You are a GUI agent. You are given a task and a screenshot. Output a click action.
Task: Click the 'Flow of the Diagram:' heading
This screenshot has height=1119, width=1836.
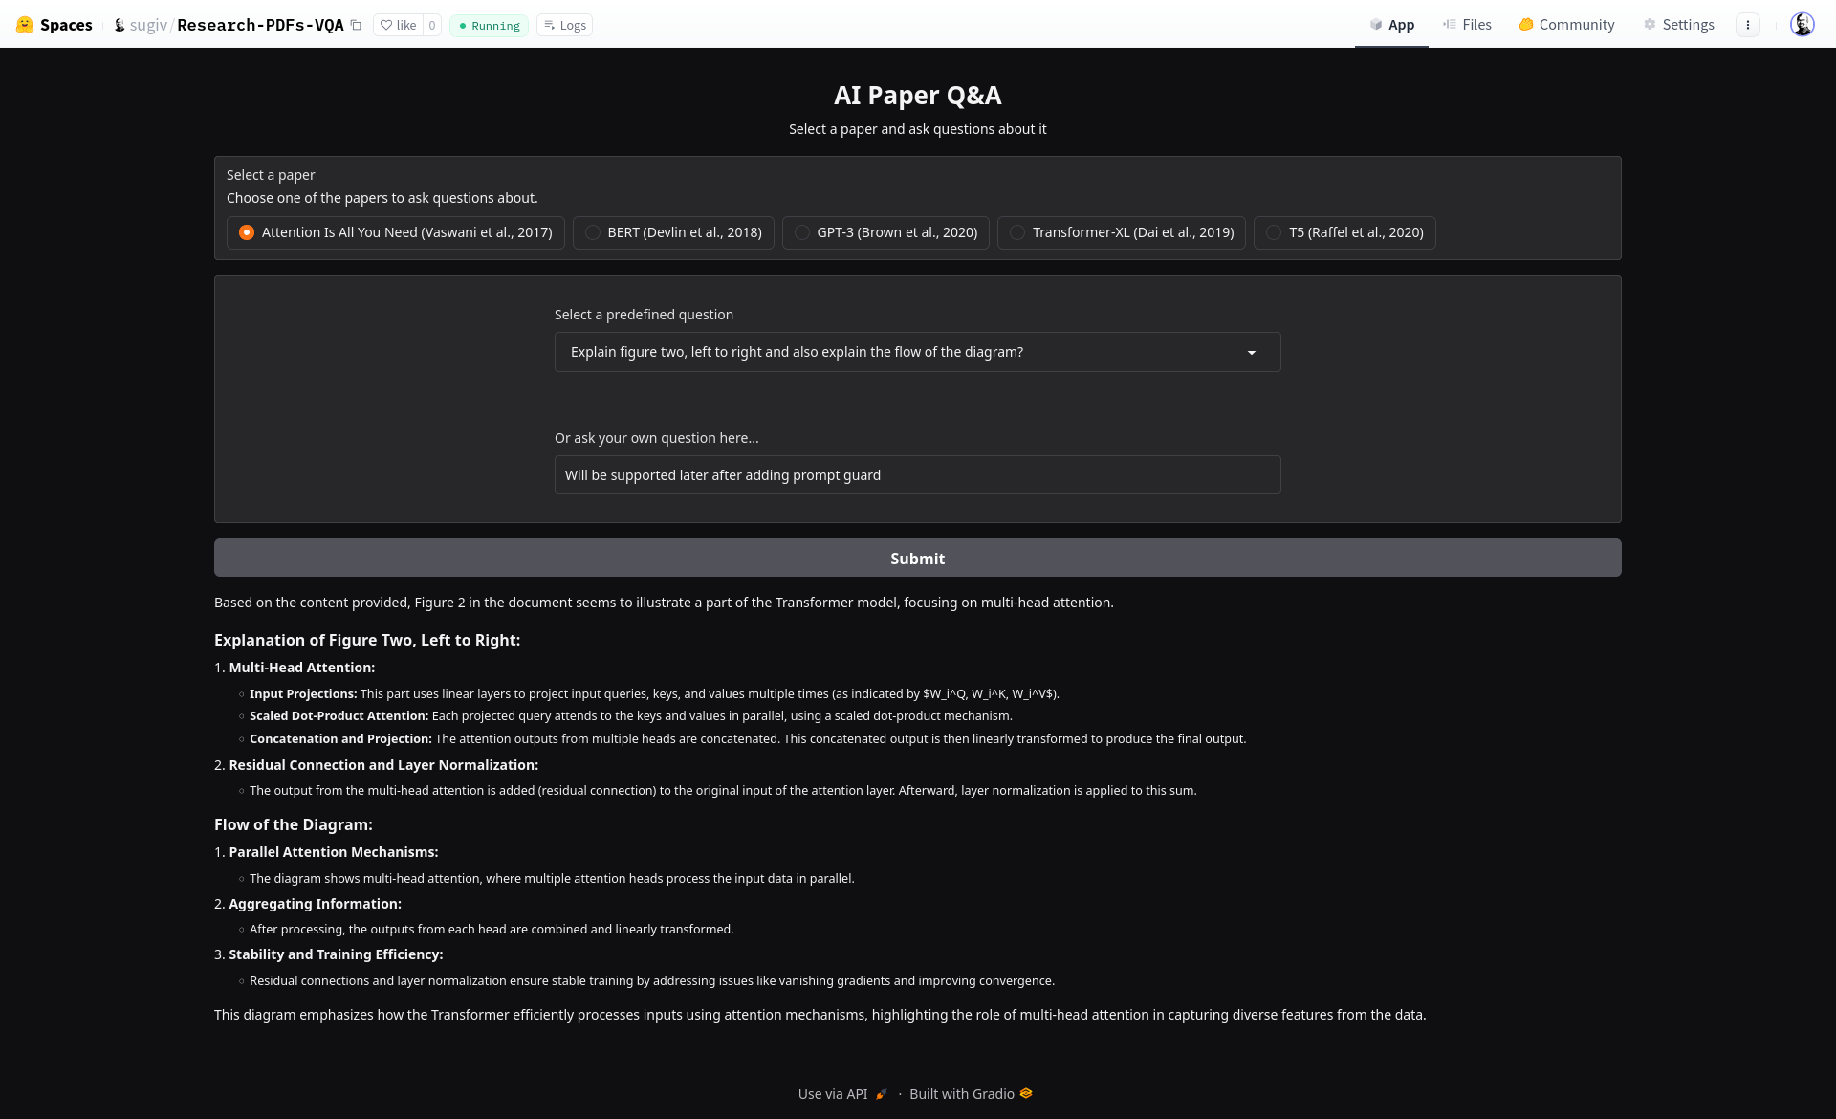click(x=294, y=824)
